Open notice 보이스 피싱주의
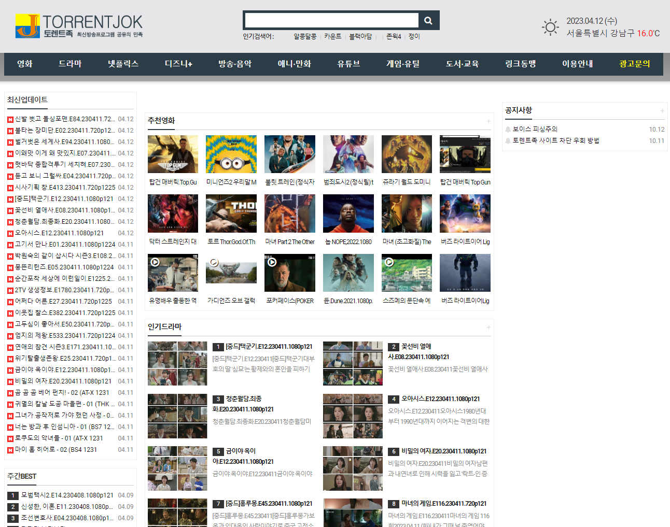 (x=535, y=129)
